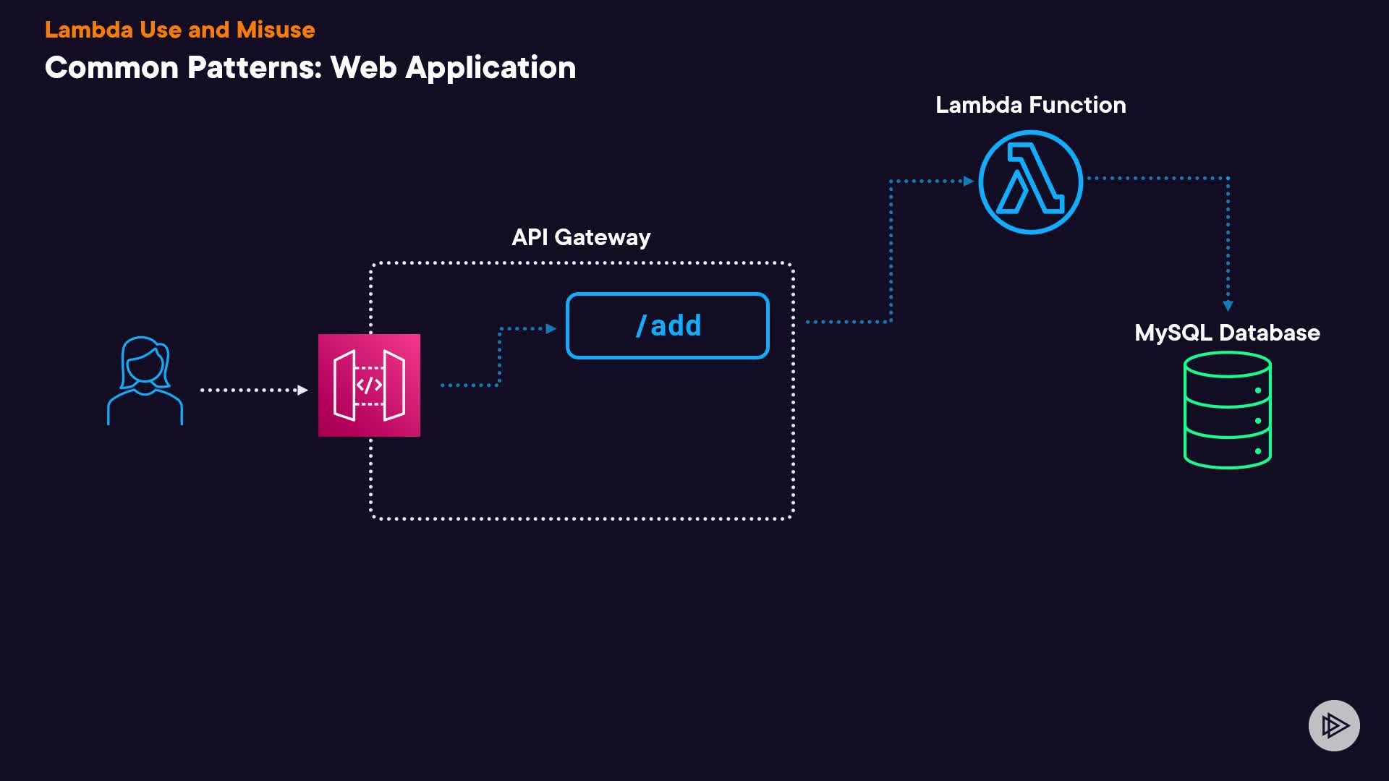Click the orange "Lambda Use and Misuse" heading
Image resolution: width=1389 pixels, height=781 pixels.
point(179,30)
